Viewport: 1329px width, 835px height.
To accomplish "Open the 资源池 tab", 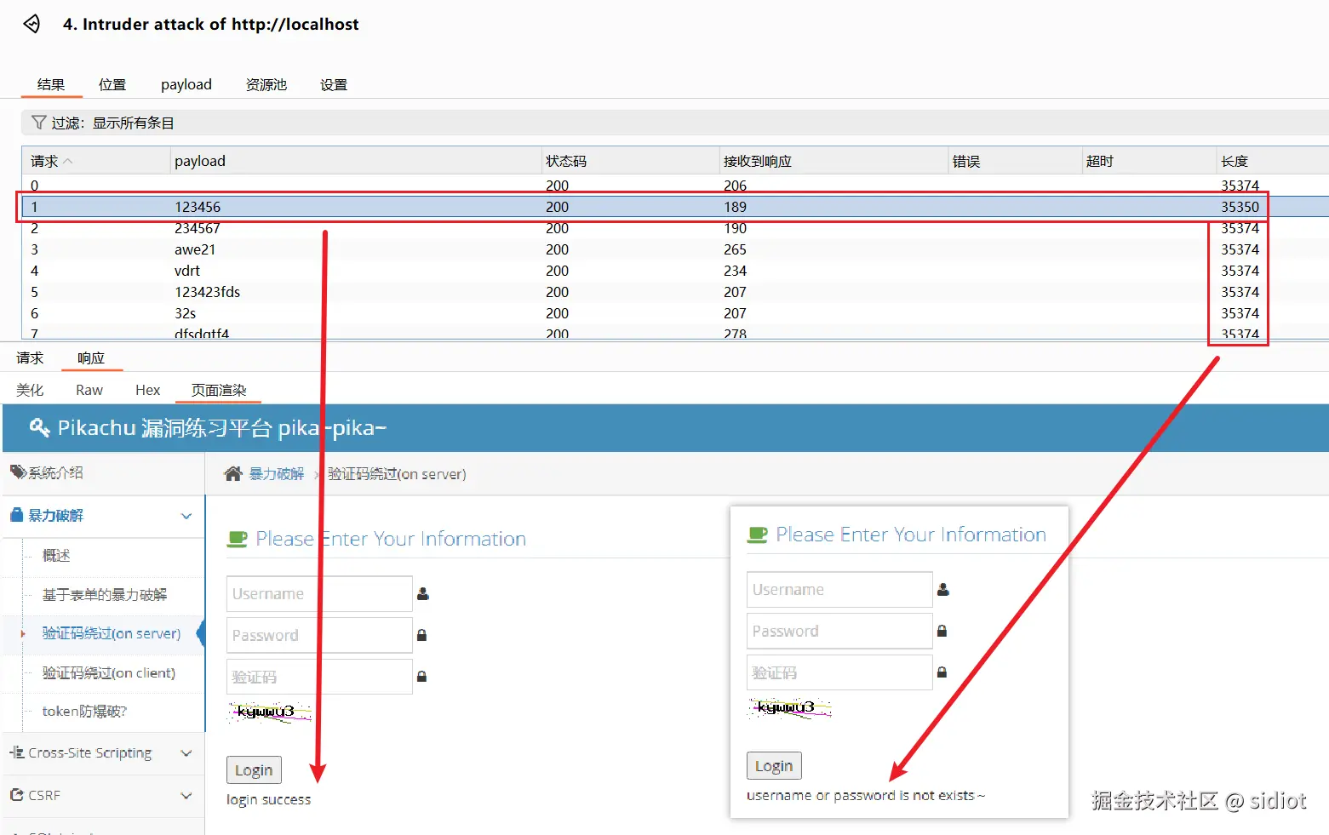I will [x=266, y=84].
